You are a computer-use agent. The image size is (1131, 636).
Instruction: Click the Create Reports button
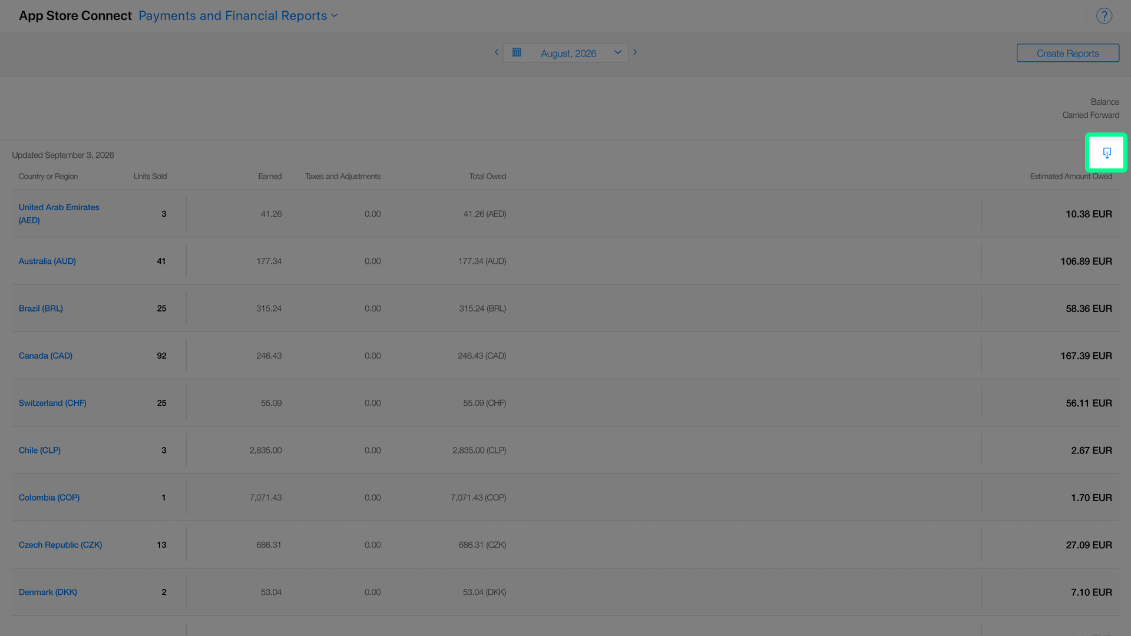coord(1067,53)
